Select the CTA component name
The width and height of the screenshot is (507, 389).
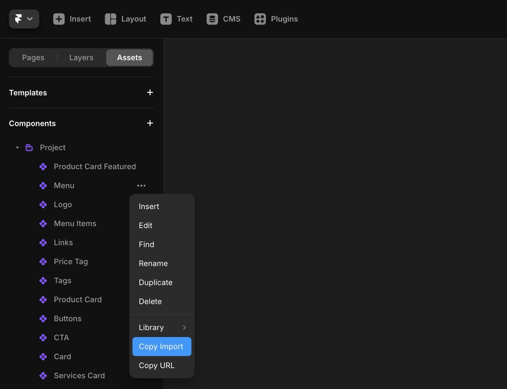tap(61, 338)
